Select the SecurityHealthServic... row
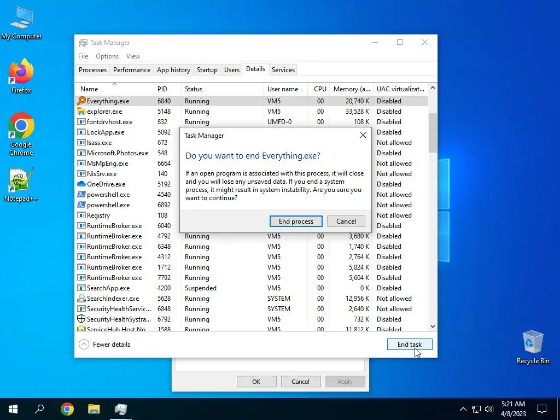The width and height of the screenshot is (560, 420). [x=252, y=309]
